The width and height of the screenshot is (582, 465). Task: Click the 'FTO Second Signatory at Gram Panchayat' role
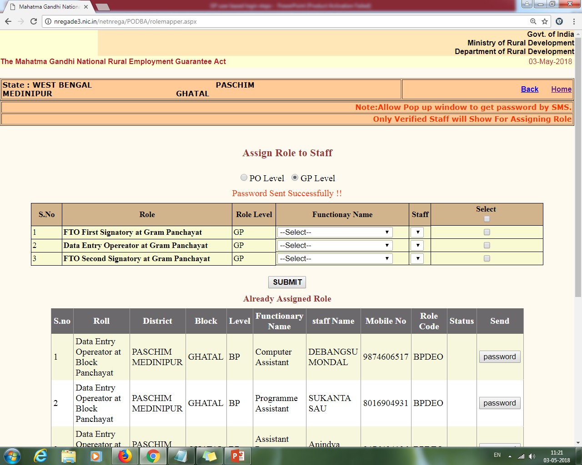point(137,258)
